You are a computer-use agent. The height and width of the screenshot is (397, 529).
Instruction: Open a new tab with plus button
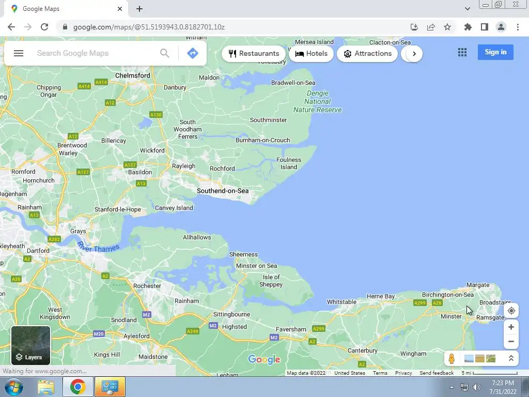click(139, 9)
